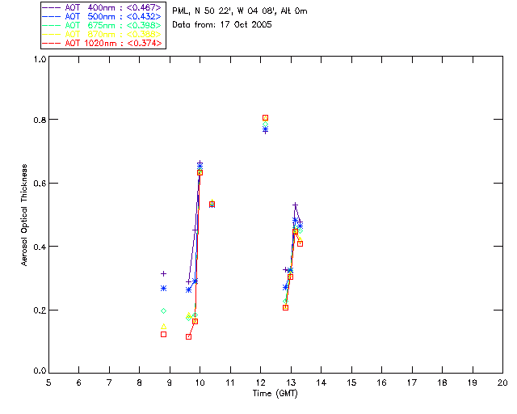Click the Aerosol Optical Thickness axis label
The width and height of the screenshot is (517, 414).
[x=24, y=215]
